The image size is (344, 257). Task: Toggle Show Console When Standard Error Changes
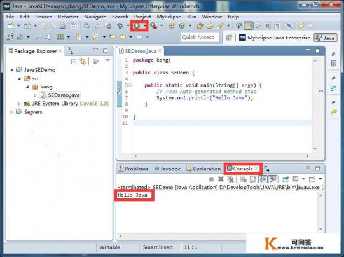click(x=273, y=179)
